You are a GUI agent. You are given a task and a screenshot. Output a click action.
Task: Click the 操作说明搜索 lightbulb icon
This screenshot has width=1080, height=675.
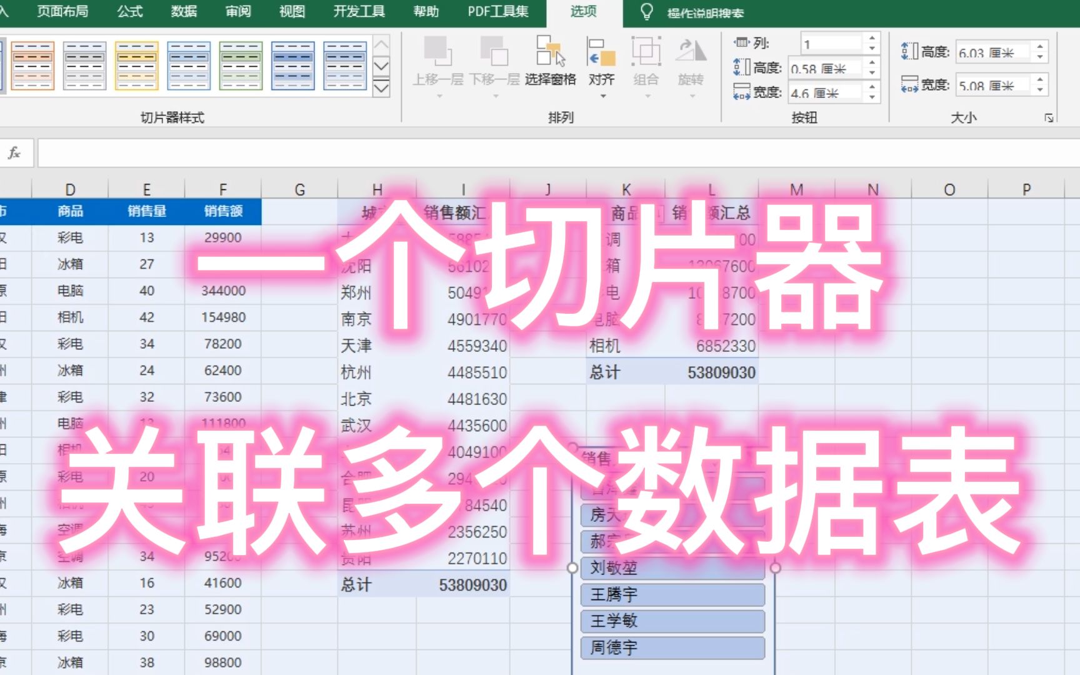647,11
